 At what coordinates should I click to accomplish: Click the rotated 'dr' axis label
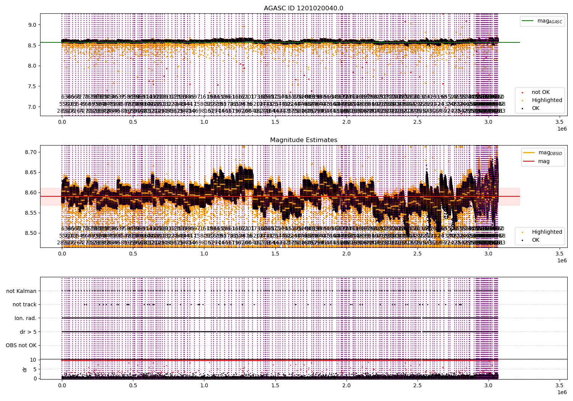[x=25, y=369]
